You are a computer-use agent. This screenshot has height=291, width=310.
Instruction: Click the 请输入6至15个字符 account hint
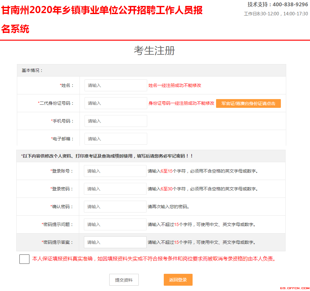coord(203,171)
